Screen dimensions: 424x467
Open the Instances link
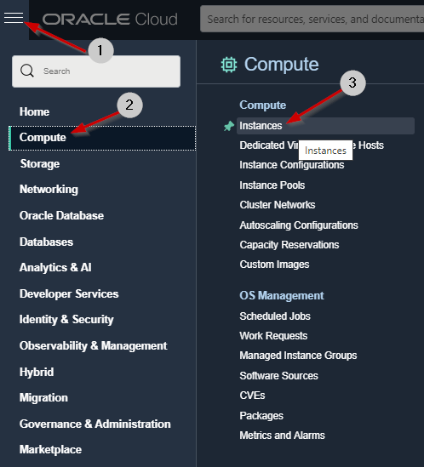point(261,126)
